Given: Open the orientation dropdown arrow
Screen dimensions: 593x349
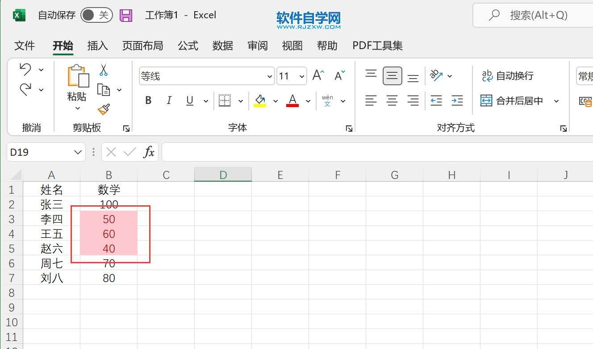Looking at the screenshot, I should pos(450,76).
